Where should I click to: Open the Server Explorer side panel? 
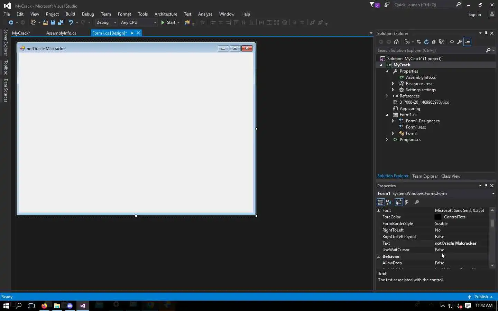6,43
